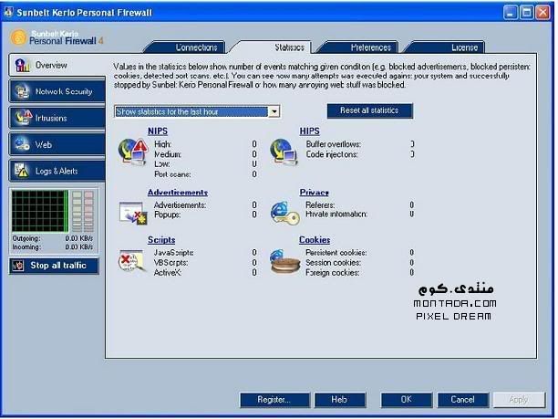
Task: Follow the Cookies heading link
Action: 315,240
